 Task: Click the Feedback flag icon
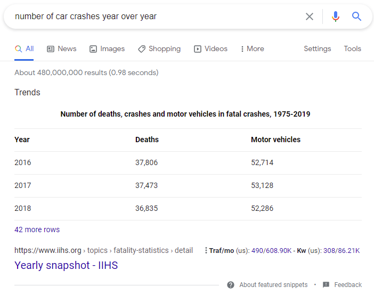coord(326,285)
